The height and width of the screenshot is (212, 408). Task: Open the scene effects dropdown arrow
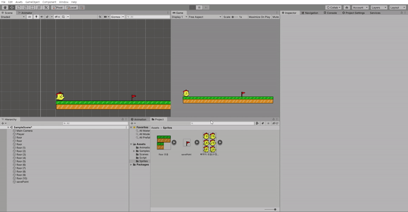click(x=52, y=17)
